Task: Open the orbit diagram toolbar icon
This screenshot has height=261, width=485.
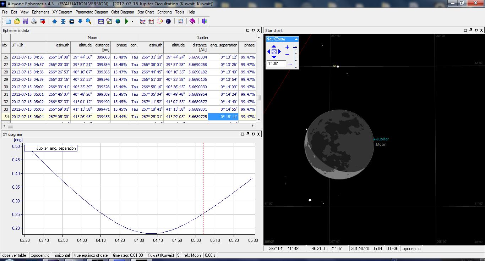Action: point(160,21)
